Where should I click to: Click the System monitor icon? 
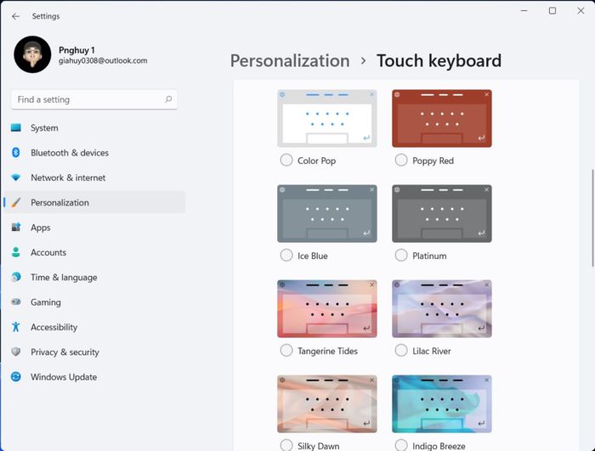[x=16, y=128]
